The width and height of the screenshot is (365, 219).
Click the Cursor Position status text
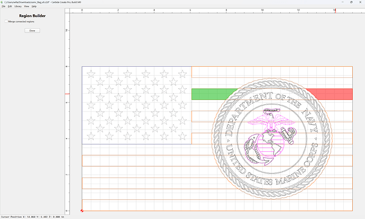(33, 217)
